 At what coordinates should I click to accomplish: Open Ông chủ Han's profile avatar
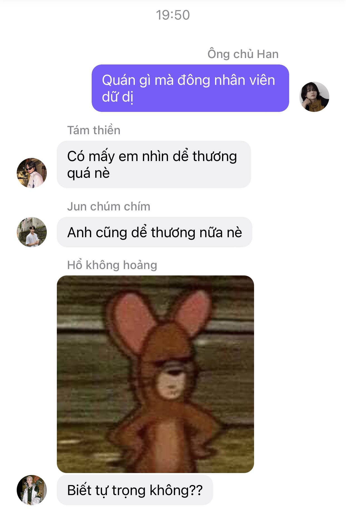point(314,97)
